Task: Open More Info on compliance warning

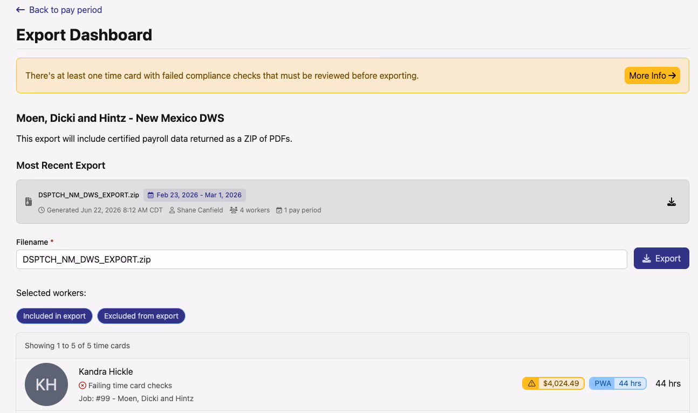Action: [x=652, y=75]
